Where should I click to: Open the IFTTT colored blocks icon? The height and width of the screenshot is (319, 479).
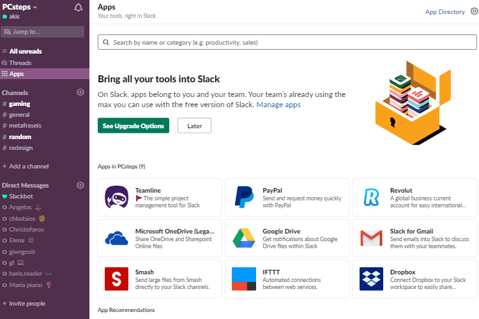pos(244,279)
